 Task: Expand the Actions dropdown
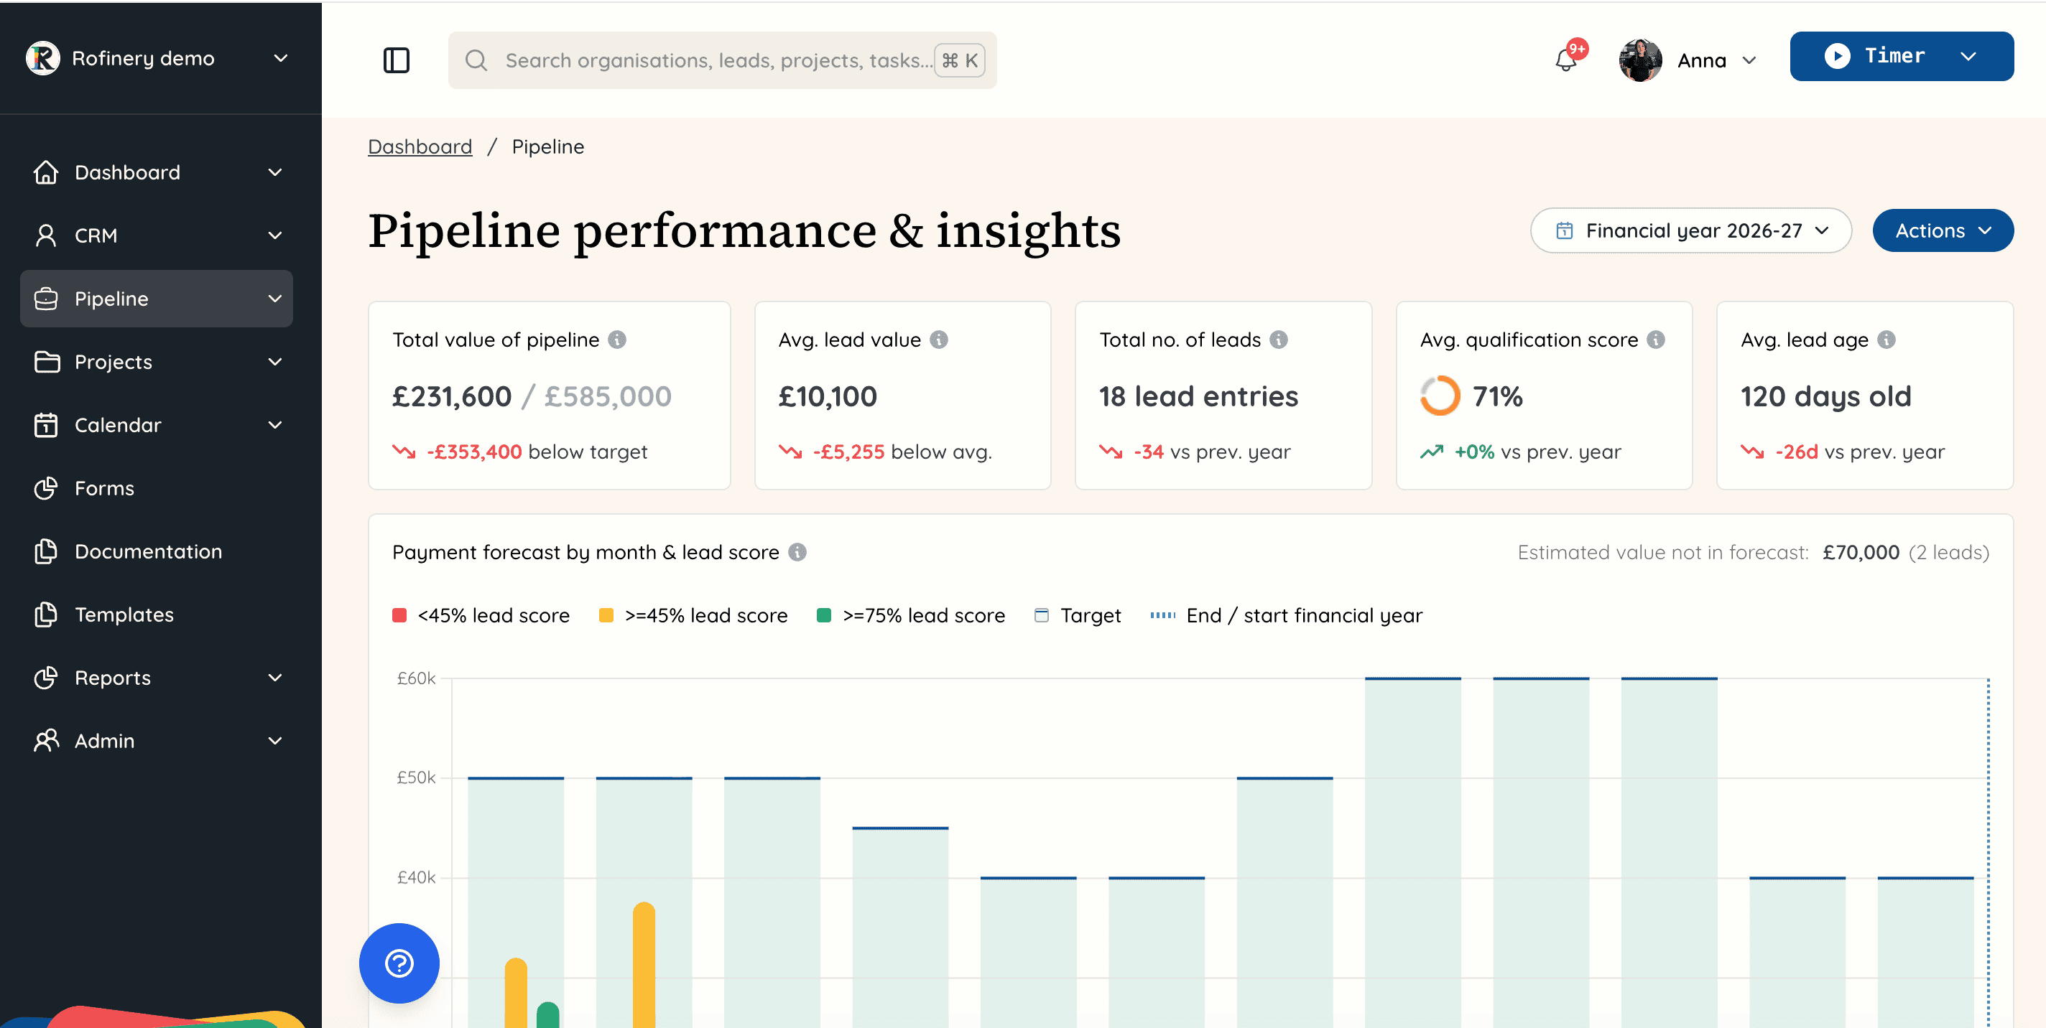[x=1942, y=231]
